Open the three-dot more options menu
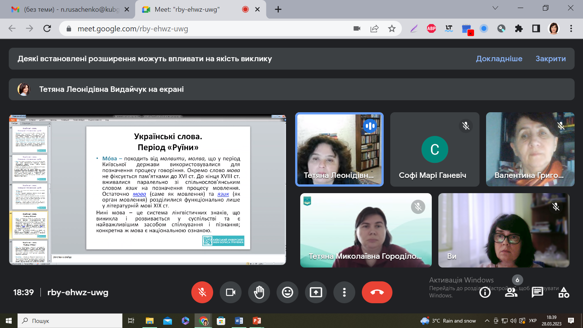This screenshot has width=583, height=328. click(x=344, y=292)
